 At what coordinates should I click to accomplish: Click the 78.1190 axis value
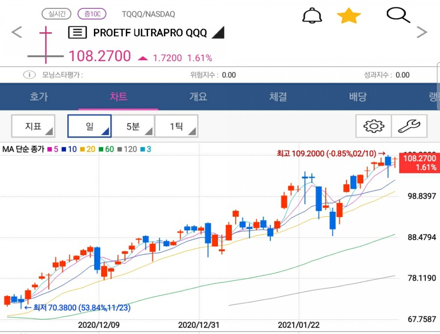(422, 278)
